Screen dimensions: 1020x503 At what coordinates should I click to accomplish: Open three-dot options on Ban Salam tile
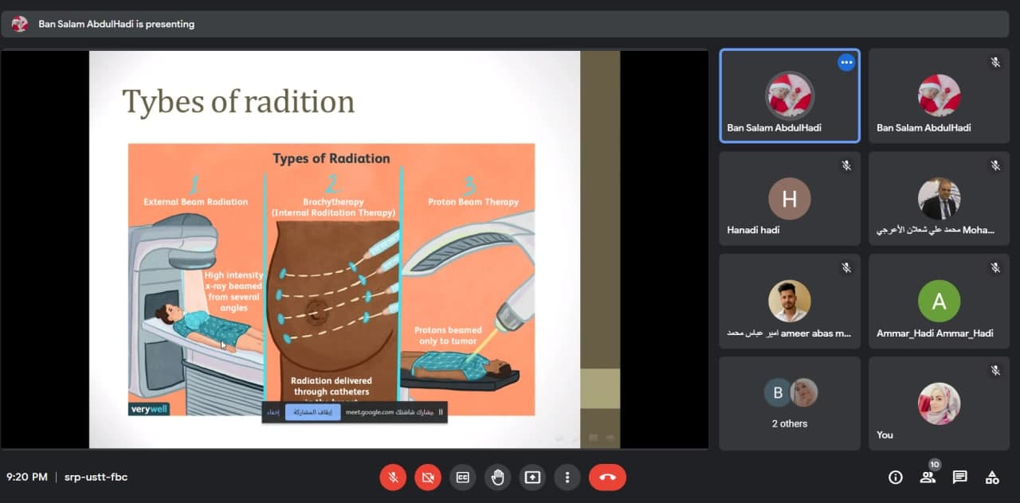[846, 63]
